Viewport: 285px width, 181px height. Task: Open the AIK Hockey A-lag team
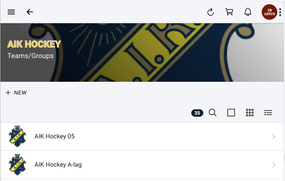pos(58,165)
